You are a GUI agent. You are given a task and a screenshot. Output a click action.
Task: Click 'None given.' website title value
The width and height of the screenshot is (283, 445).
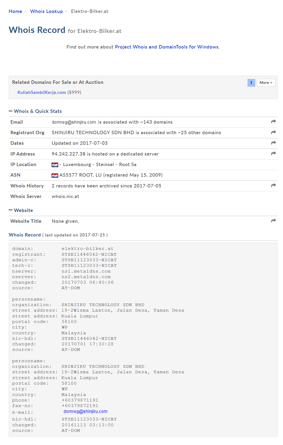coord(65,221)
